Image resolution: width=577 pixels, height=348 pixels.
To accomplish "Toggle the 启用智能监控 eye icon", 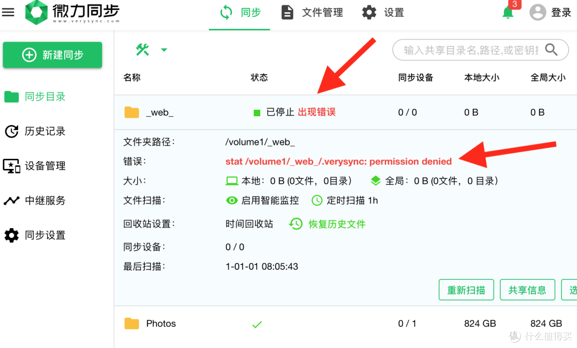I will [232, 200].
